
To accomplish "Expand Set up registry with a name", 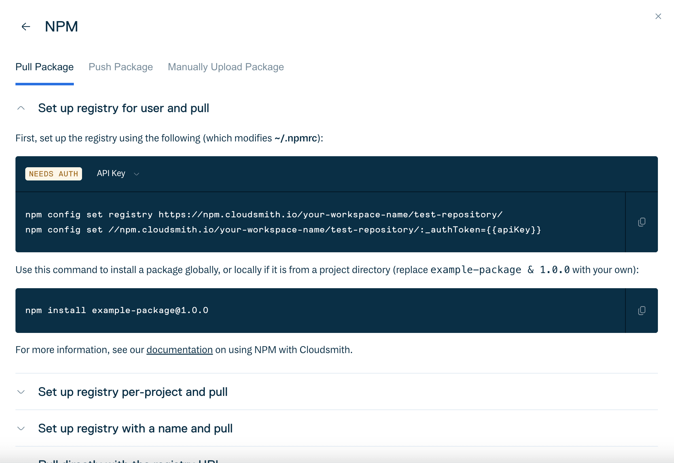I will coord(135,429).
